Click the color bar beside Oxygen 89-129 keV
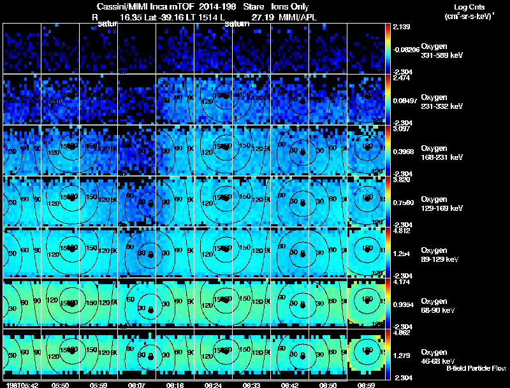510x388 pixels. (388, 252)
